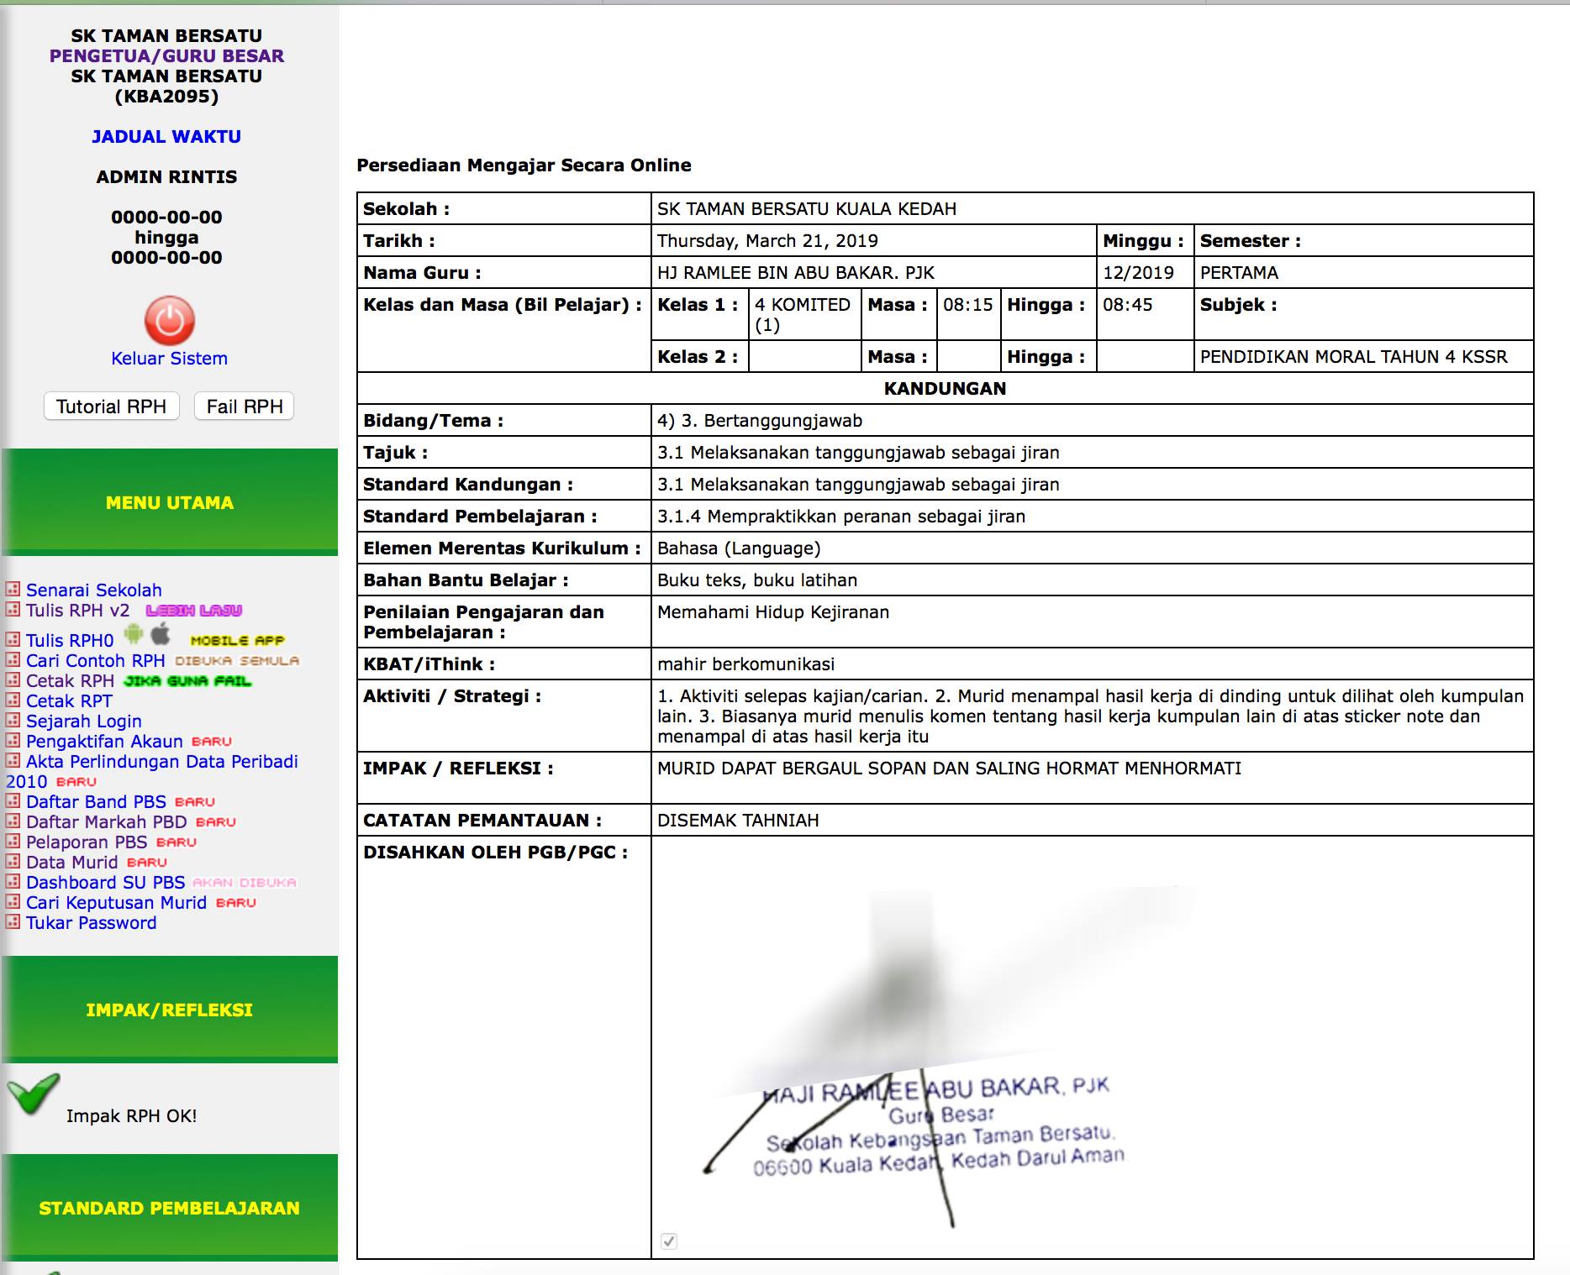Click the red grid icon beside Tukar Password
1570x1275 pixels.
point(13,921)
